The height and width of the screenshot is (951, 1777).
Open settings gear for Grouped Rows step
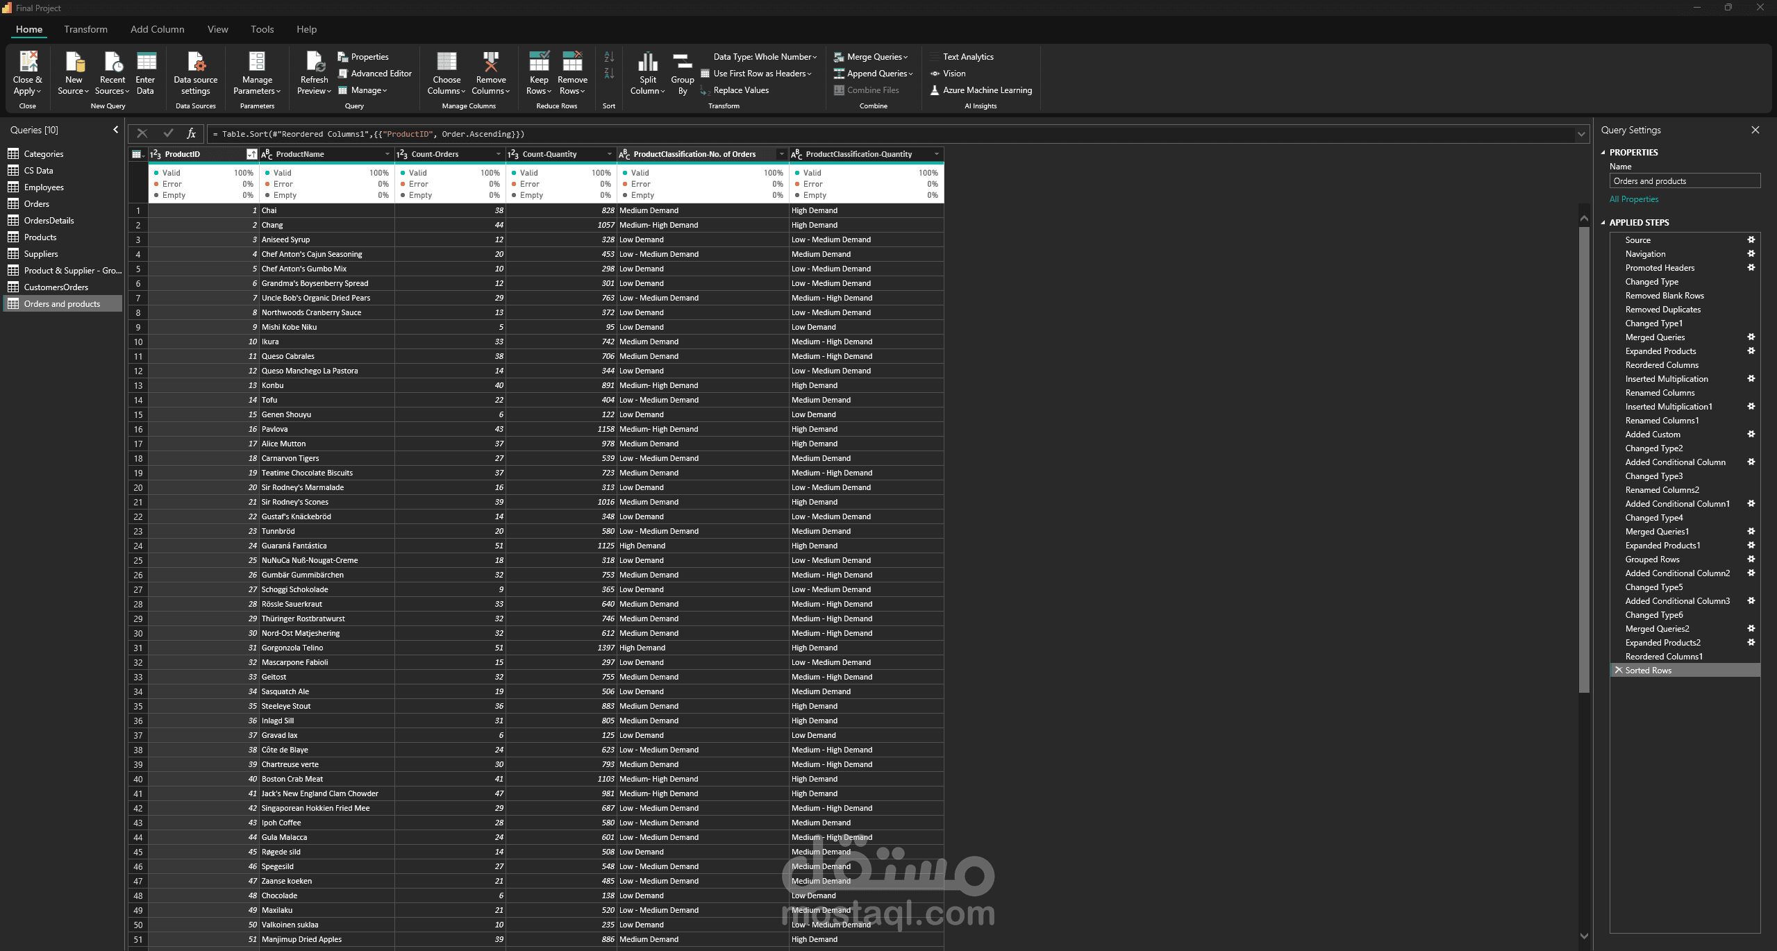1751,559
